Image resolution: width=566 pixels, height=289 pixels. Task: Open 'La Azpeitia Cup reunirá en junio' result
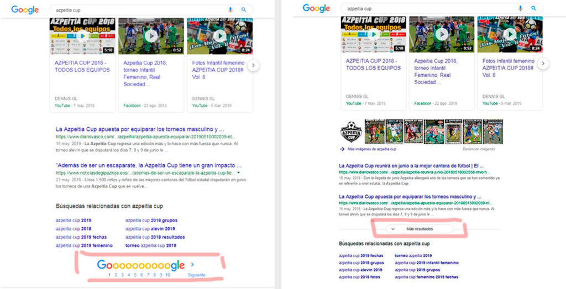pyautogui.click(x=411, y=166)
